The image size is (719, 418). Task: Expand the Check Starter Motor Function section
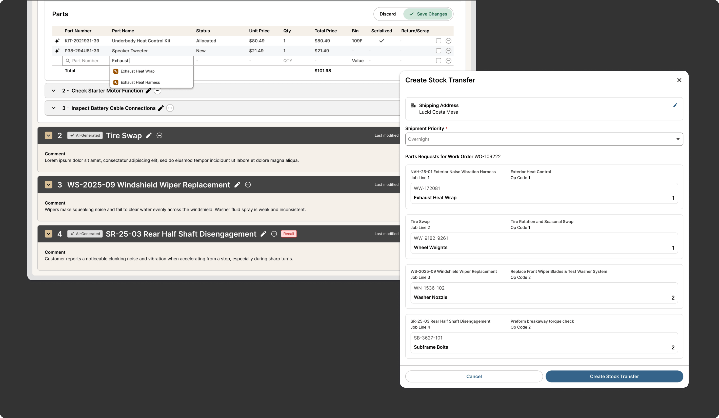53,91
